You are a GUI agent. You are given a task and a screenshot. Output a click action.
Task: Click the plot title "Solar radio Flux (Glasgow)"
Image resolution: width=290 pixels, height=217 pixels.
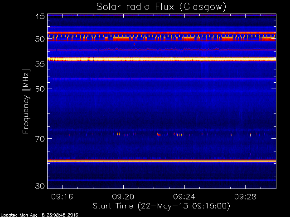click(161, 7)
